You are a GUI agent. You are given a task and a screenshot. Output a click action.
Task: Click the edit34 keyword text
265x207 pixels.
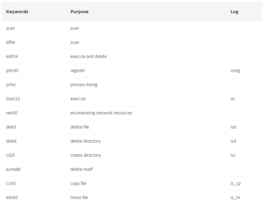coord(12,56)
